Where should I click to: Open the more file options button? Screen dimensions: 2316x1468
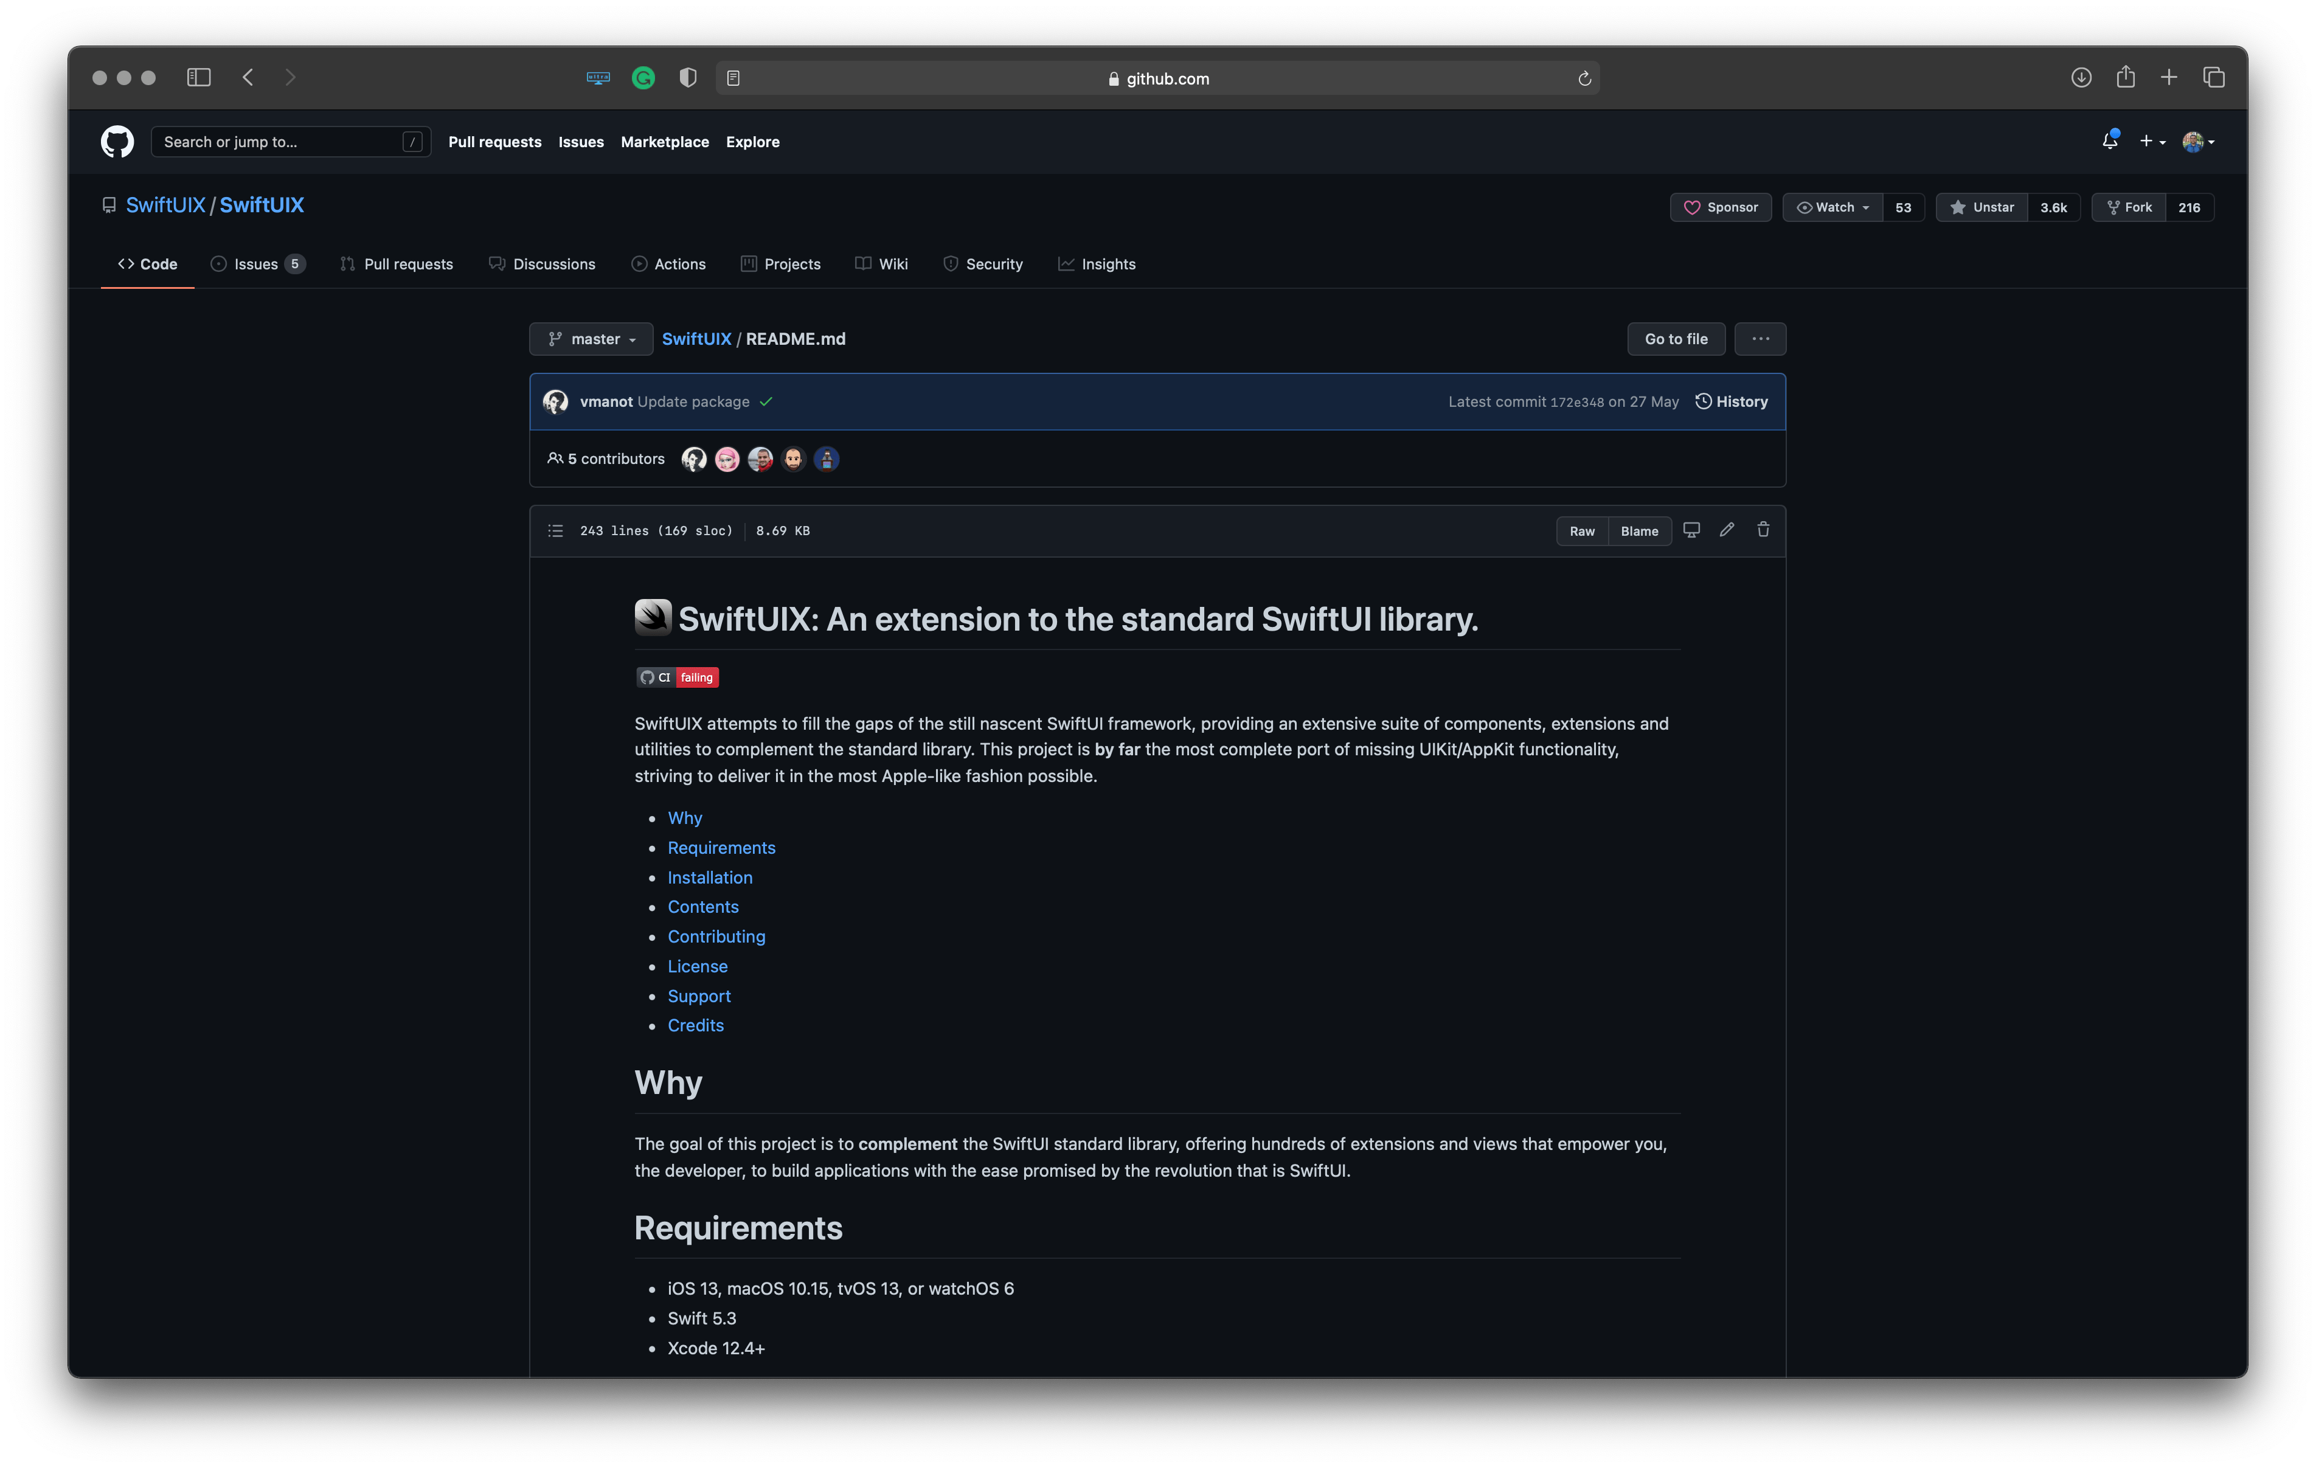coord(1760,339)
